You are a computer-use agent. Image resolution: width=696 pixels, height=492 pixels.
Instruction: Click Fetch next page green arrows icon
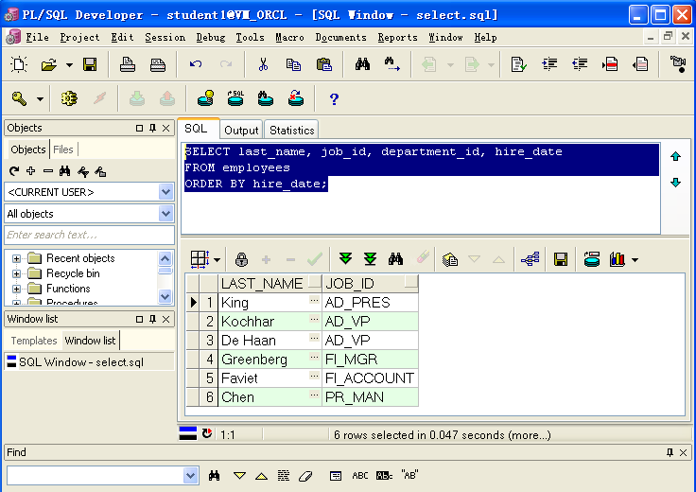(345, 259)
